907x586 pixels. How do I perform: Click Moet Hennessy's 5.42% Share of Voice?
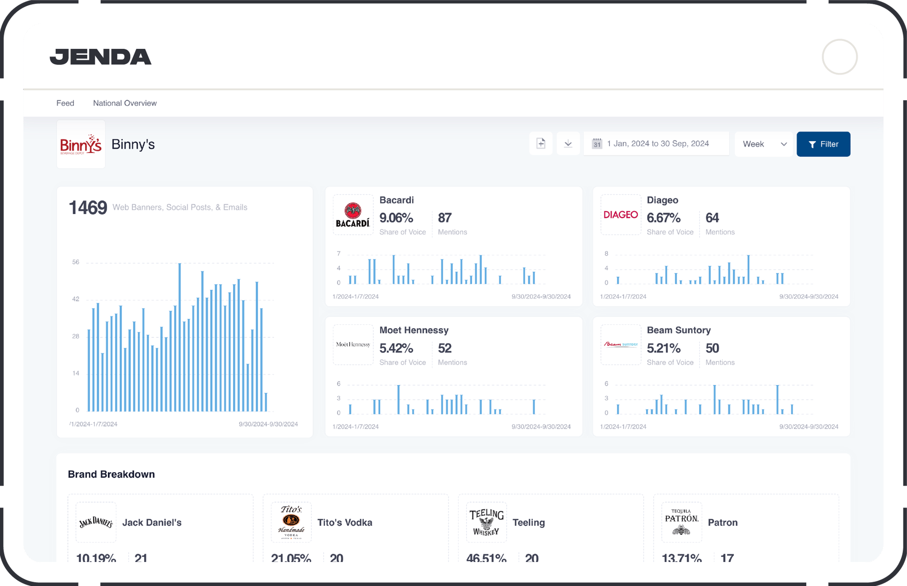click(396, 348)
